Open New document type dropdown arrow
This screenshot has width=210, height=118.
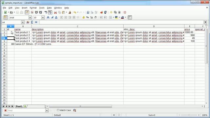pyautogui.click(x=8, y=12)
